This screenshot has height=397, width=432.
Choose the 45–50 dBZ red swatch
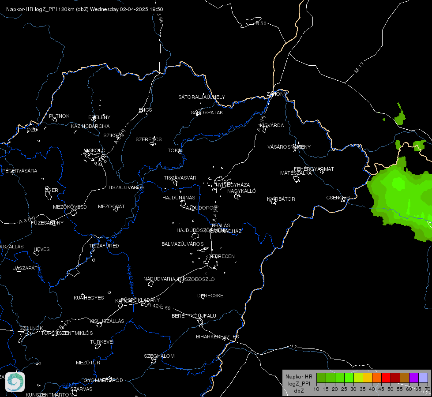pos(386,378)
